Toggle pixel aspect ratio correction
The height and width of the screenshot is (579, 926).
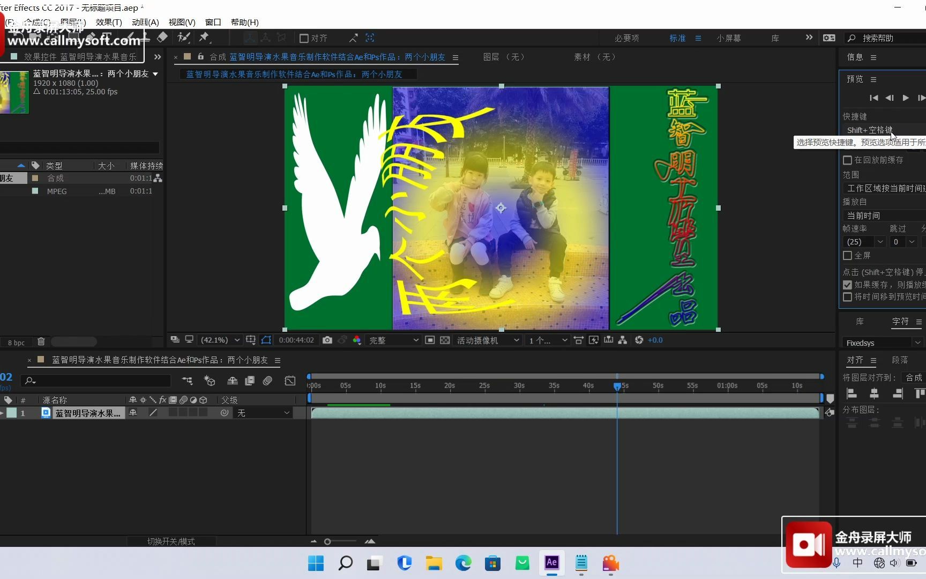(579, 340)
